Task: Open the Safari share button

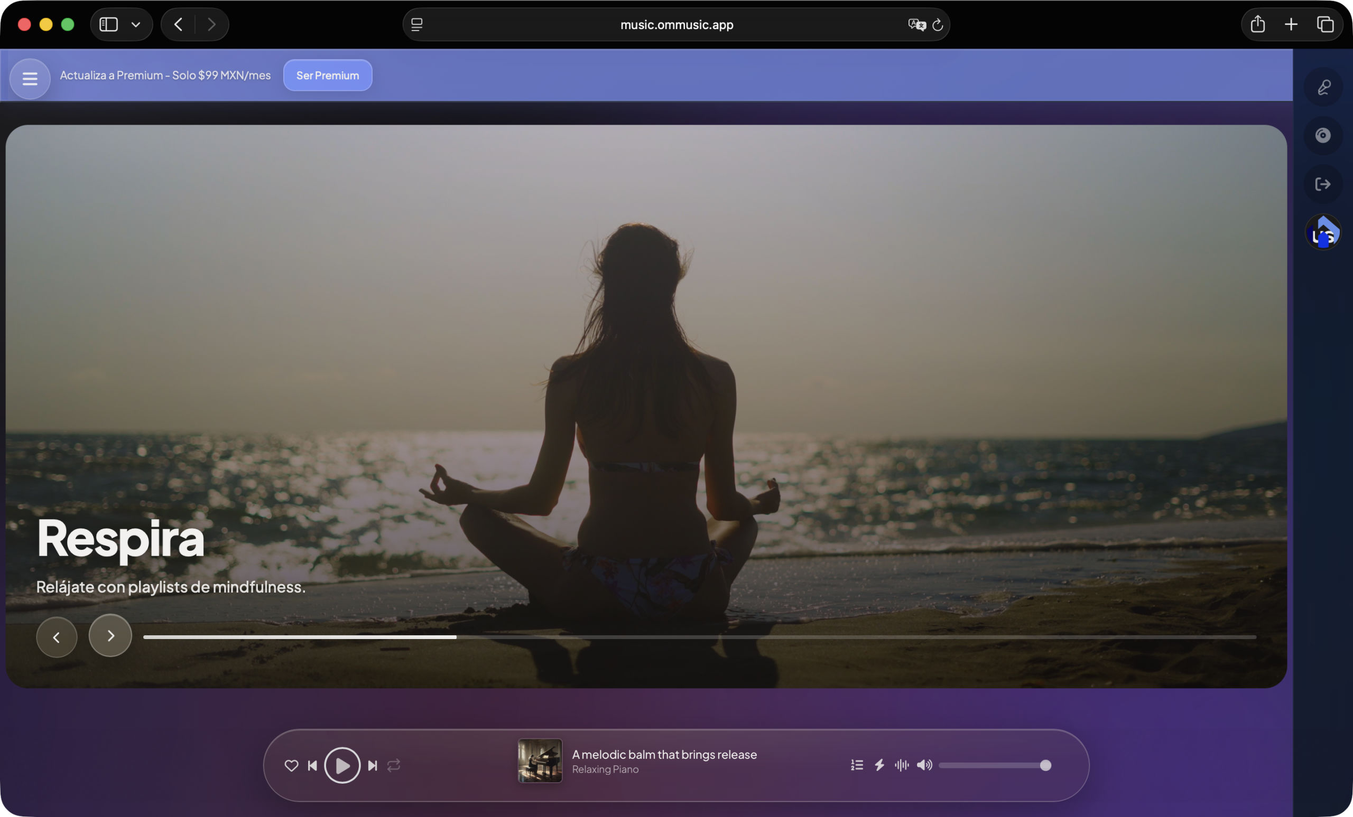Action: pos(1257,25)
